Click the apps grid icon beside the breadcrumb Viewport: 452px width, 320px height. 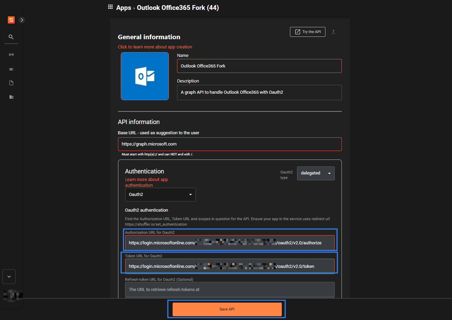(110, 6)
